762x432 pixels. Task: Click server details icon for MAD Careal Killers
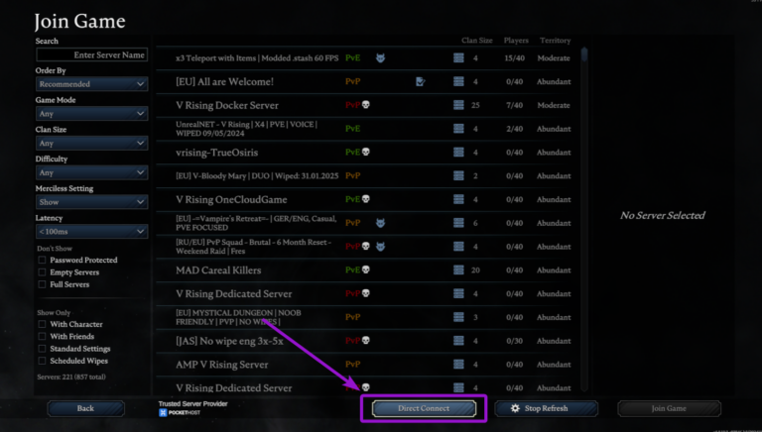pyautogui.click(x=458, y=270)
